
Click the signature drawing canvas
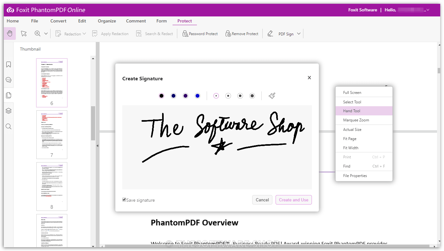217,147
